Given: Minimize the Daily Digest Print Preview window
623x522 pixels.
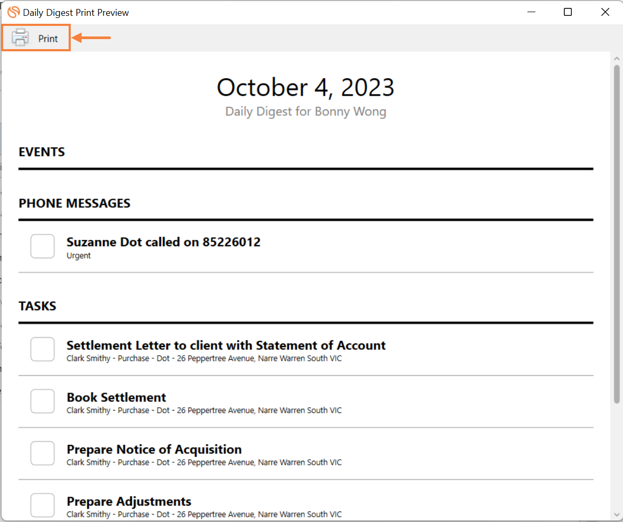Looking at the screenshot, I should click(531, 12).
